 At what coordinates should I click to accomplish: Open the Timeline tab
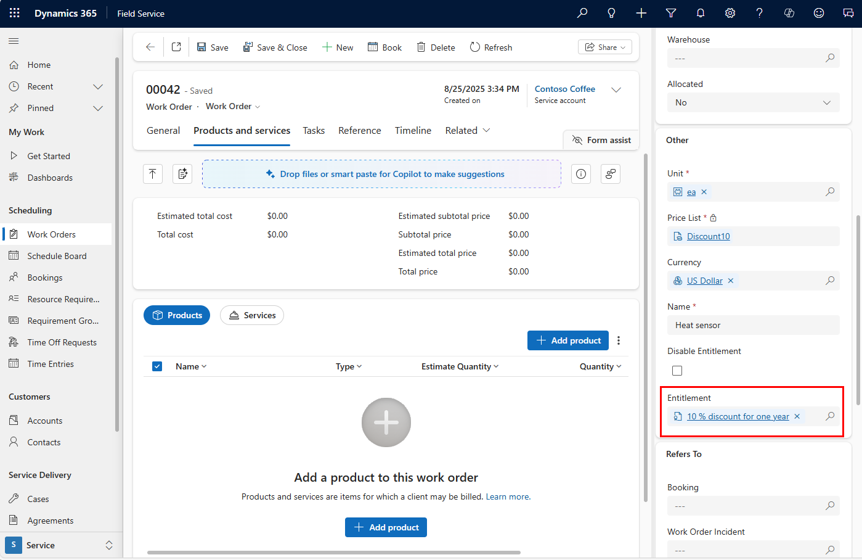click(413, 130)
